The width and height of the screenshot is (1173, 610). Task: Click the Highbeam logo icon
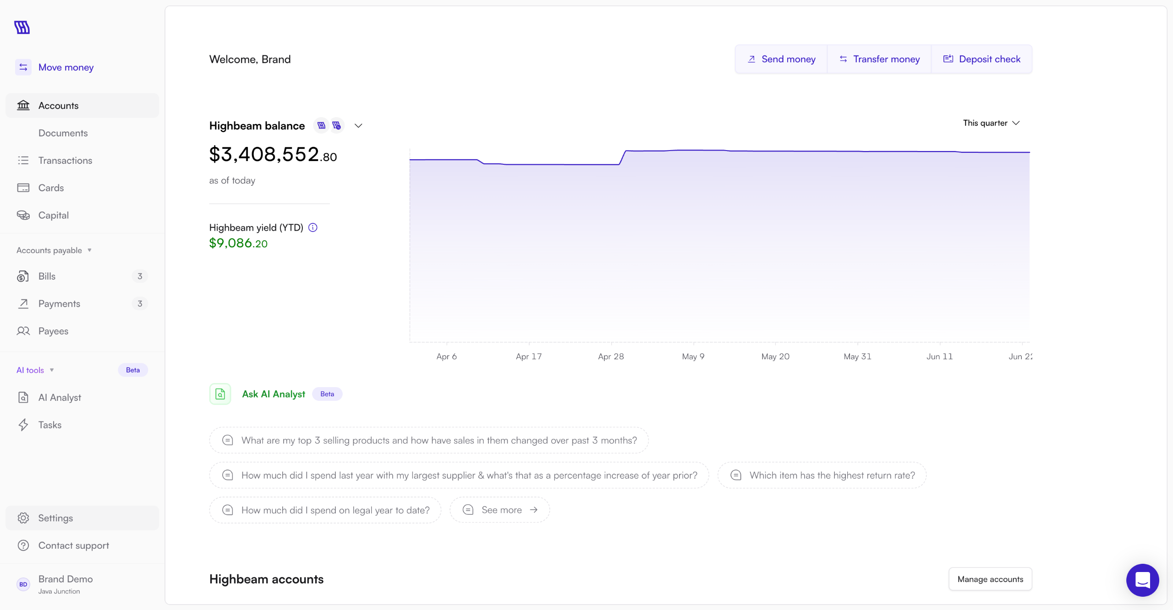[x=22, y=27]
